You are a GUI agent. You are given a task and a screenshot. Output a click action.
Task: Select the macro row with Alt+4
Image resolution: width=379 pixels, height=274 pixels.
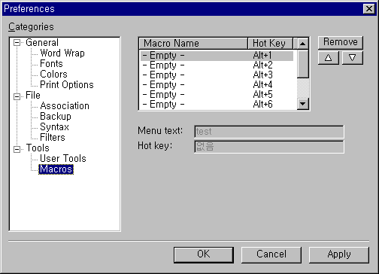click(x=217, y=85)
